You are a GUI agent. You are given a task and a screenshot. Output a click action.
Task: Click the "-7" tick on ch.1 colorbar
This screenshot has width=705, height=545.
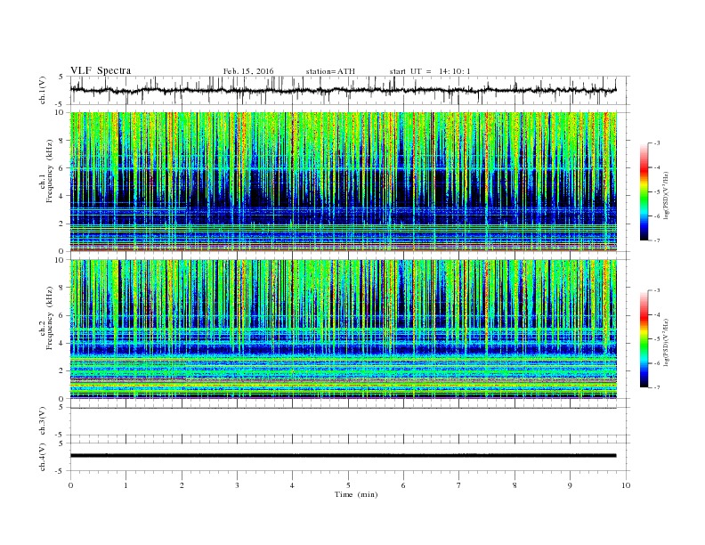(657, 240)
